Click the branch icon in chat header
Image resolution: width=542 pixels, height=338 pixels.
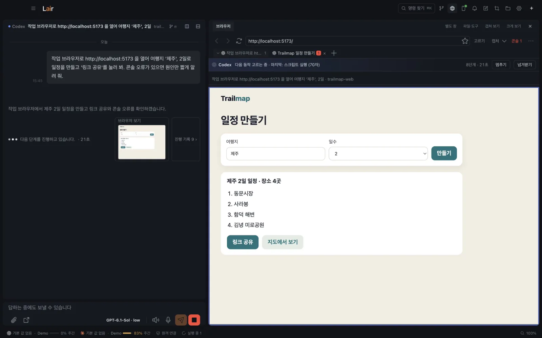(x=171, y=26)
